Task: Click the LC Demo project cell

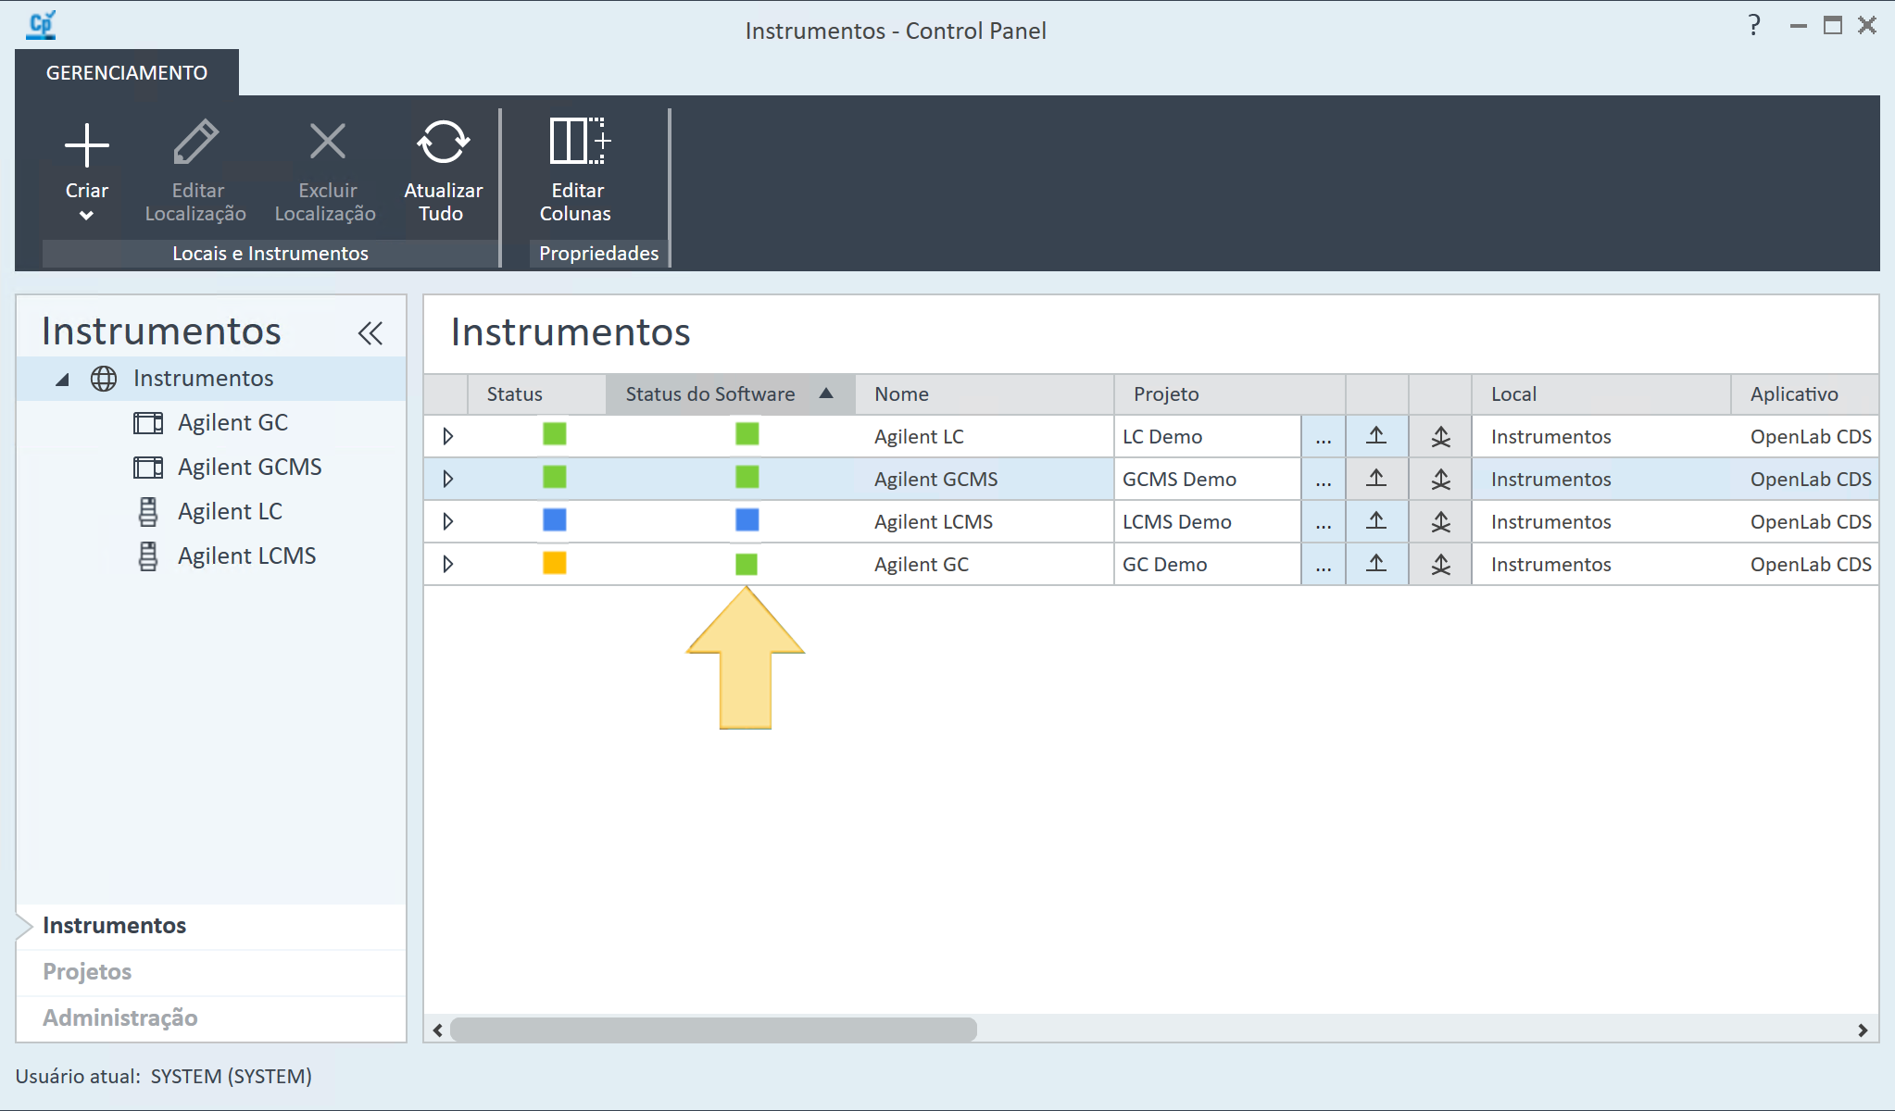Action: (1208, 437)
